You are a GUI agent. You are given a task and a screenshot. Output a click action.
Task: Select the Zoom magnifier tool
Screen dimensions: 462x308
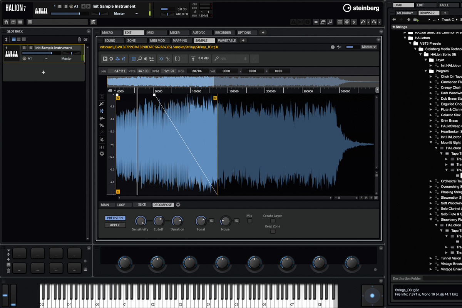pos(140,59)
